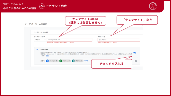Click the green scroll event icon

tap(61, 61)
